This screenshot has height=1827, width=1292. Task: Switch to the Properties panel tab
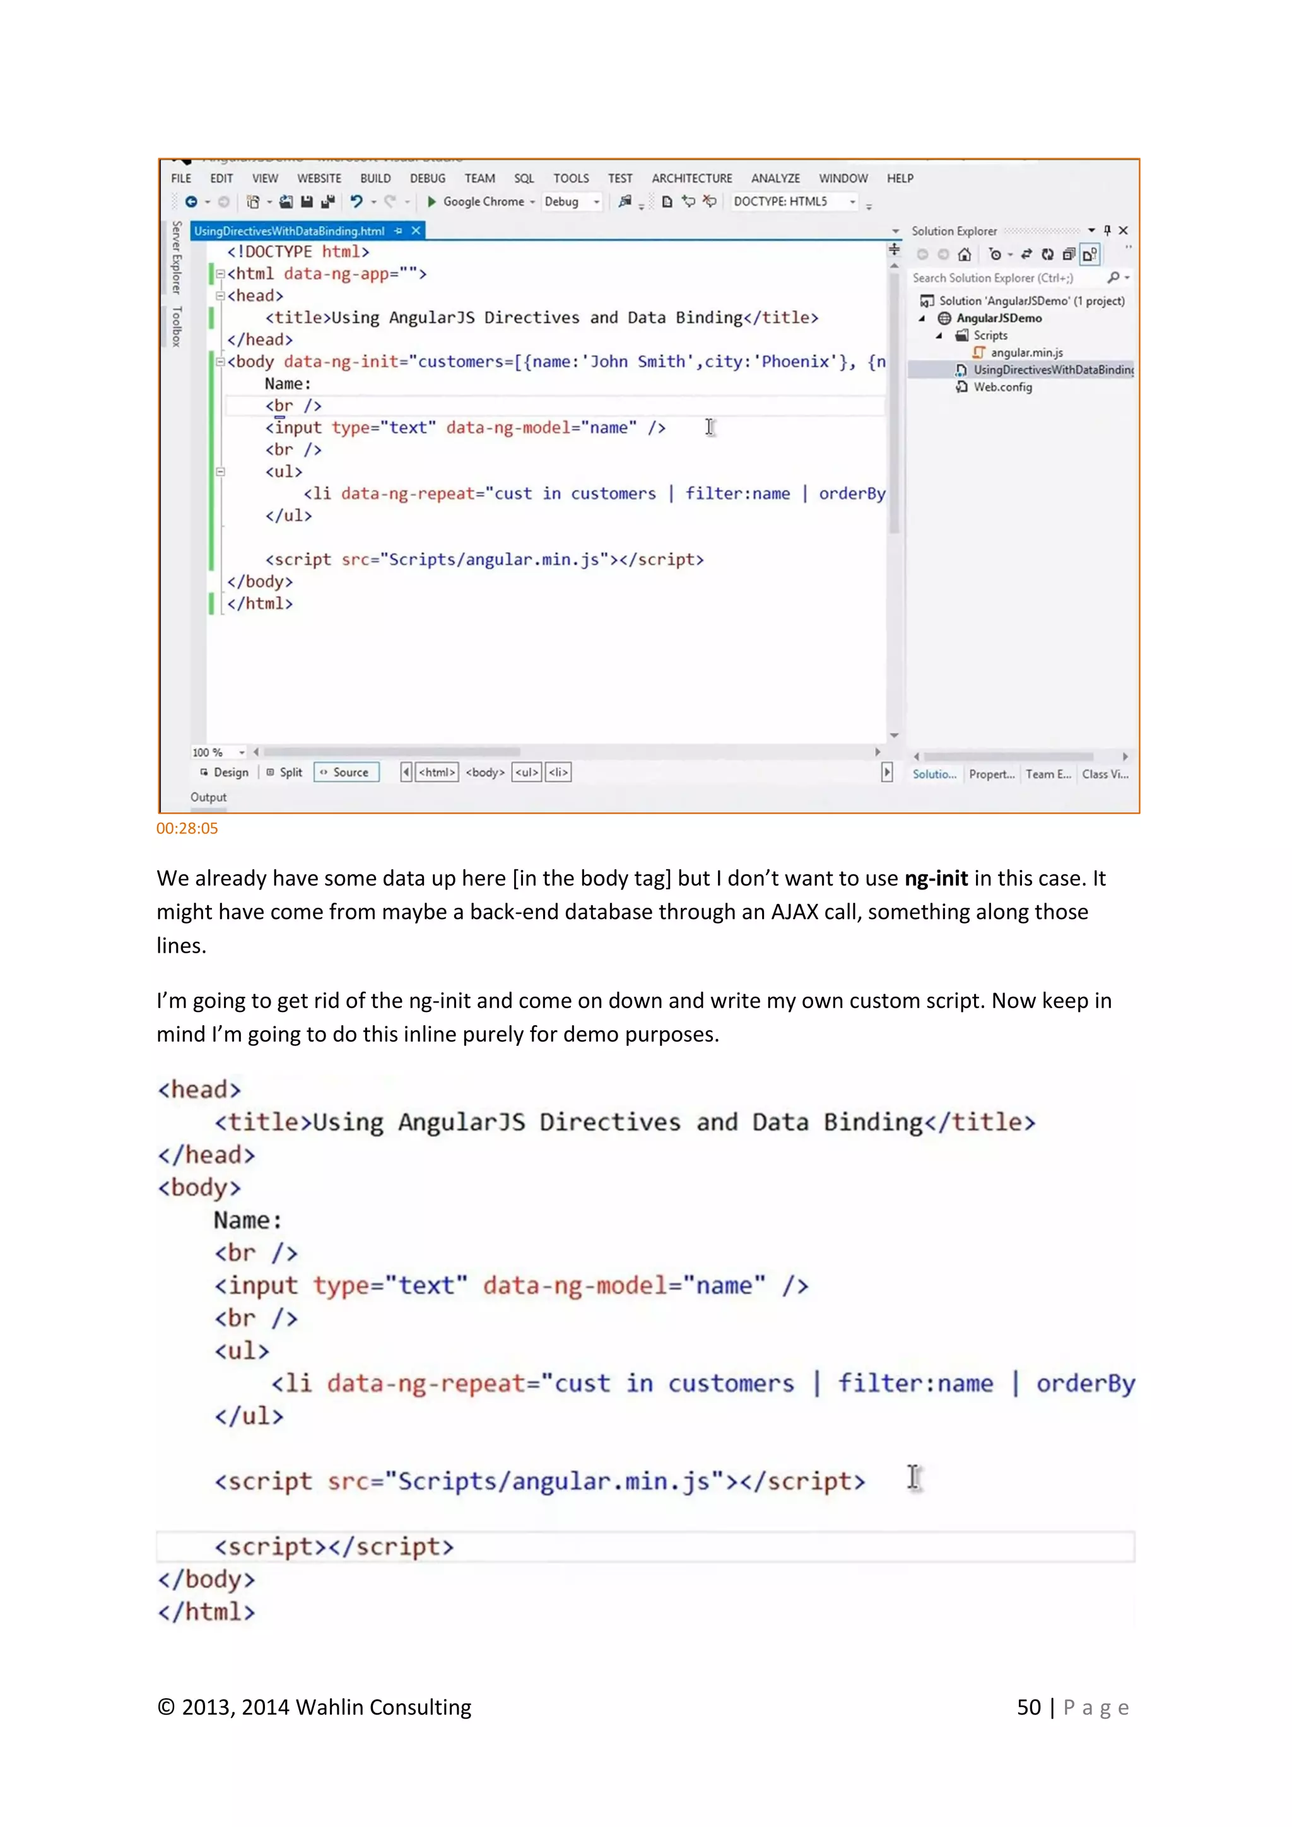(991, 774)
